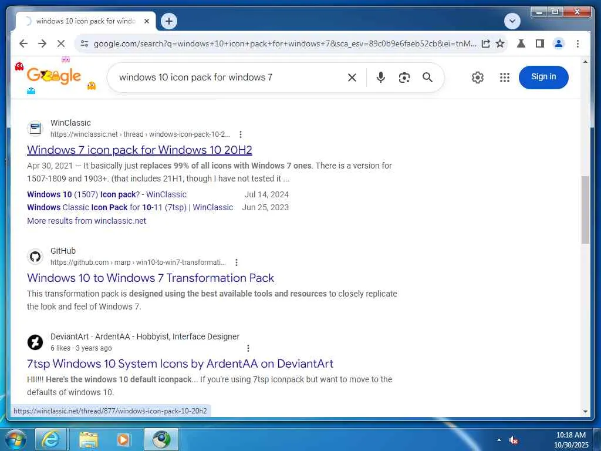Select the Chrome taskbar button
Image resolution: width=601 pixels, height=451 pixels.
pos(161,439)
